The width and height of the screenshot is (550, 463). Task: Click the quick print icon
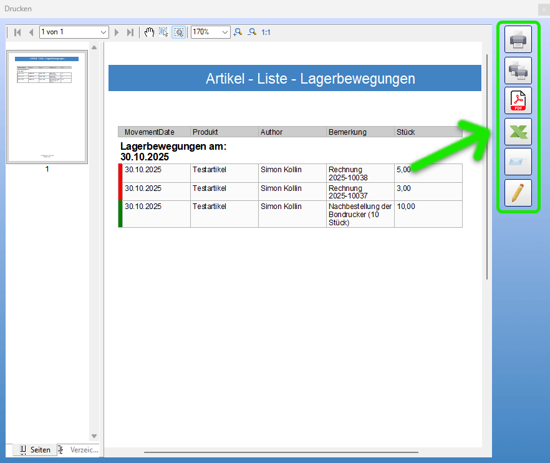pyautogui.click(x=518, y=70)
